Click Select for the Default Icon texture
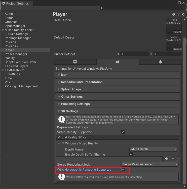Viewport: 187px width, 189px height. [177, 32]
